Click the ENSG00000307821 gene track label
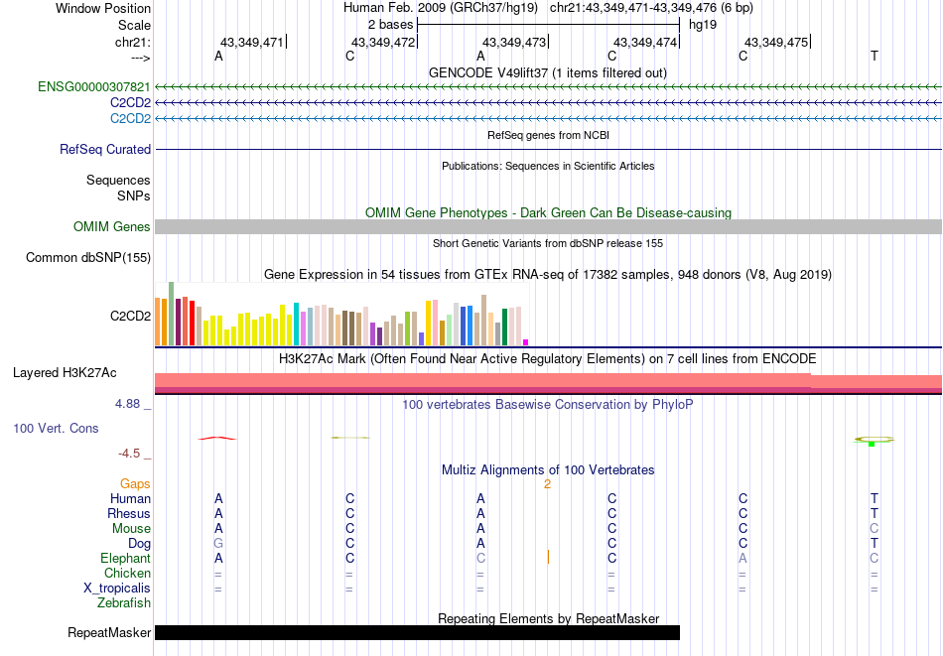 pos(94,87)
